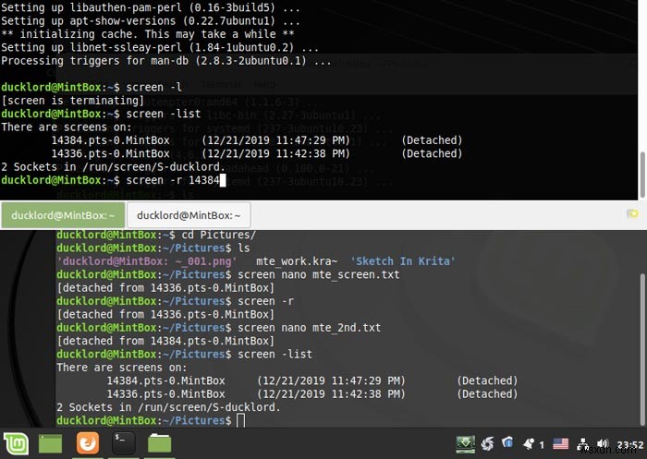The width and height of the screenshot is (647, 459).
Task: Click 'Processing triggers for man-db' line
Action: coord(165,61)
